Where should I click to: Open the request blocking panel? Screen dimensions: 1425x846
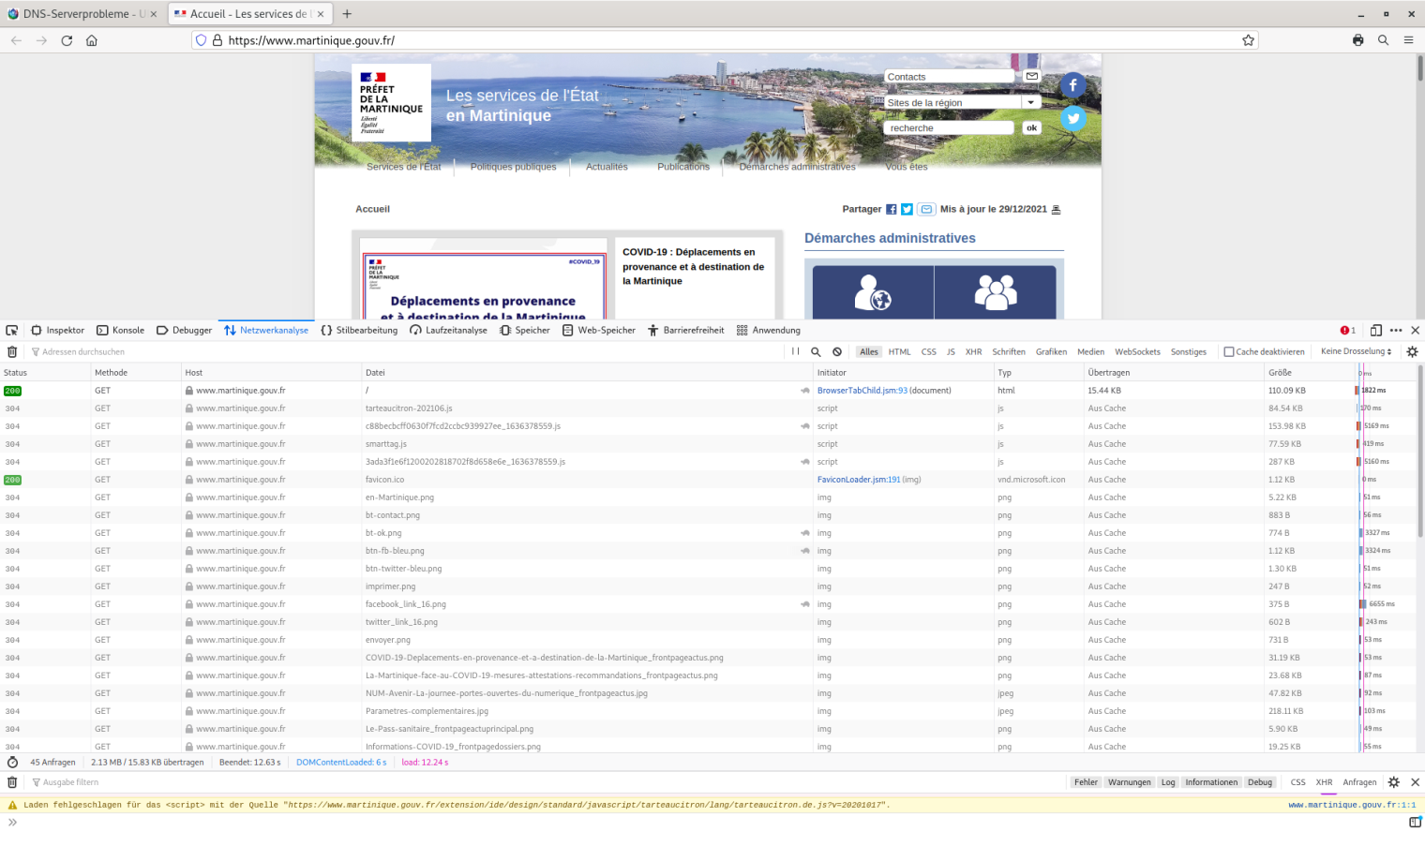[x=837, y=352]
